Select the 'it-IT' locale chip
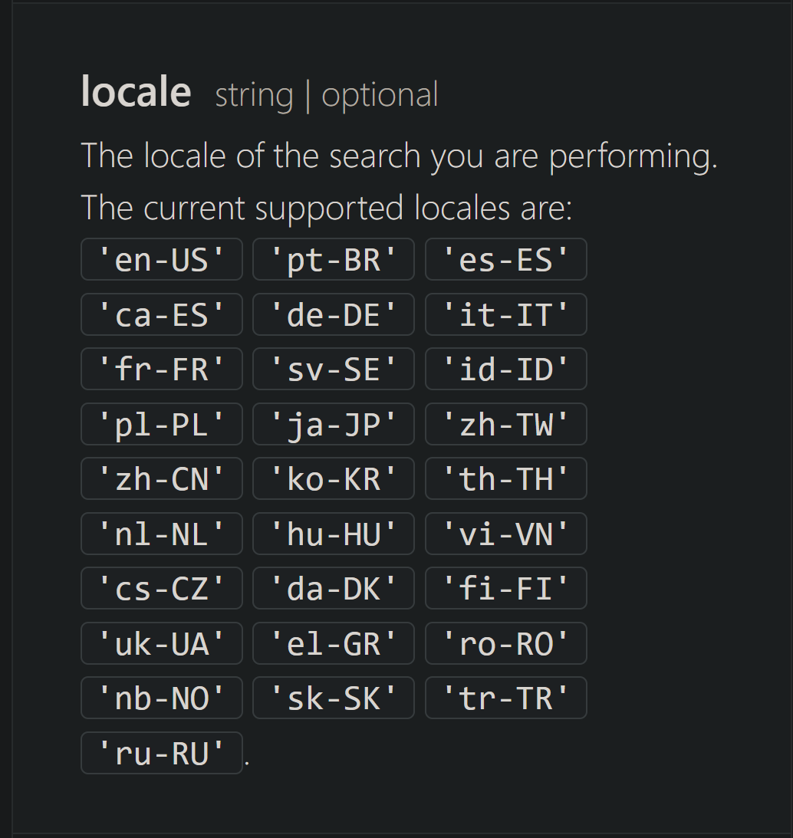Screen dimensions: 793x838 pos(506,314)
